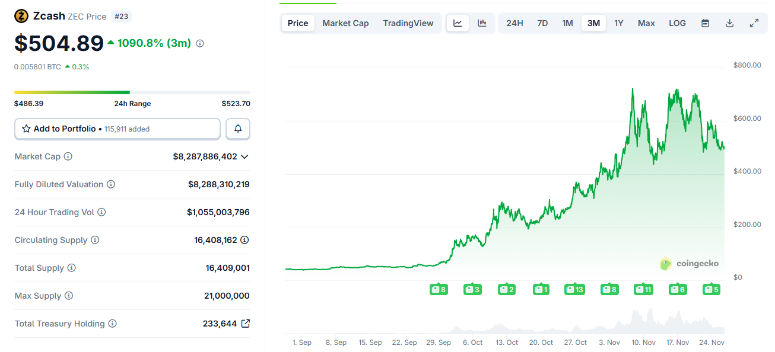Open the calendar date range picker

click(705, 23)
